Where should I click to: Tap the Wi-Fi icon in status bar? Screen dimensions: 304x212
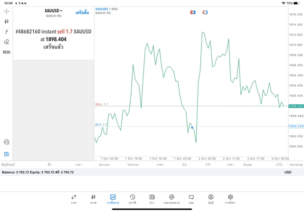tap(284, 3)
